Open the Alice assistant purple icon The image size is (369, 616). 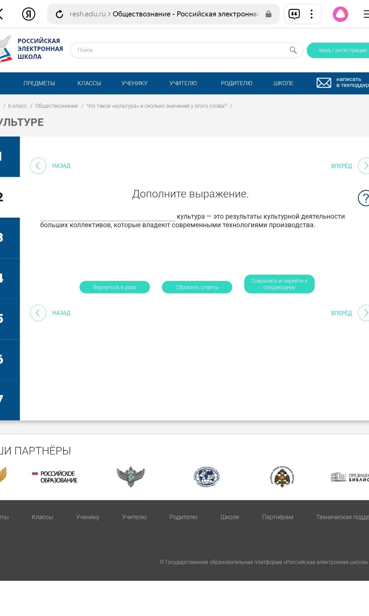click(x=340, y=14)
